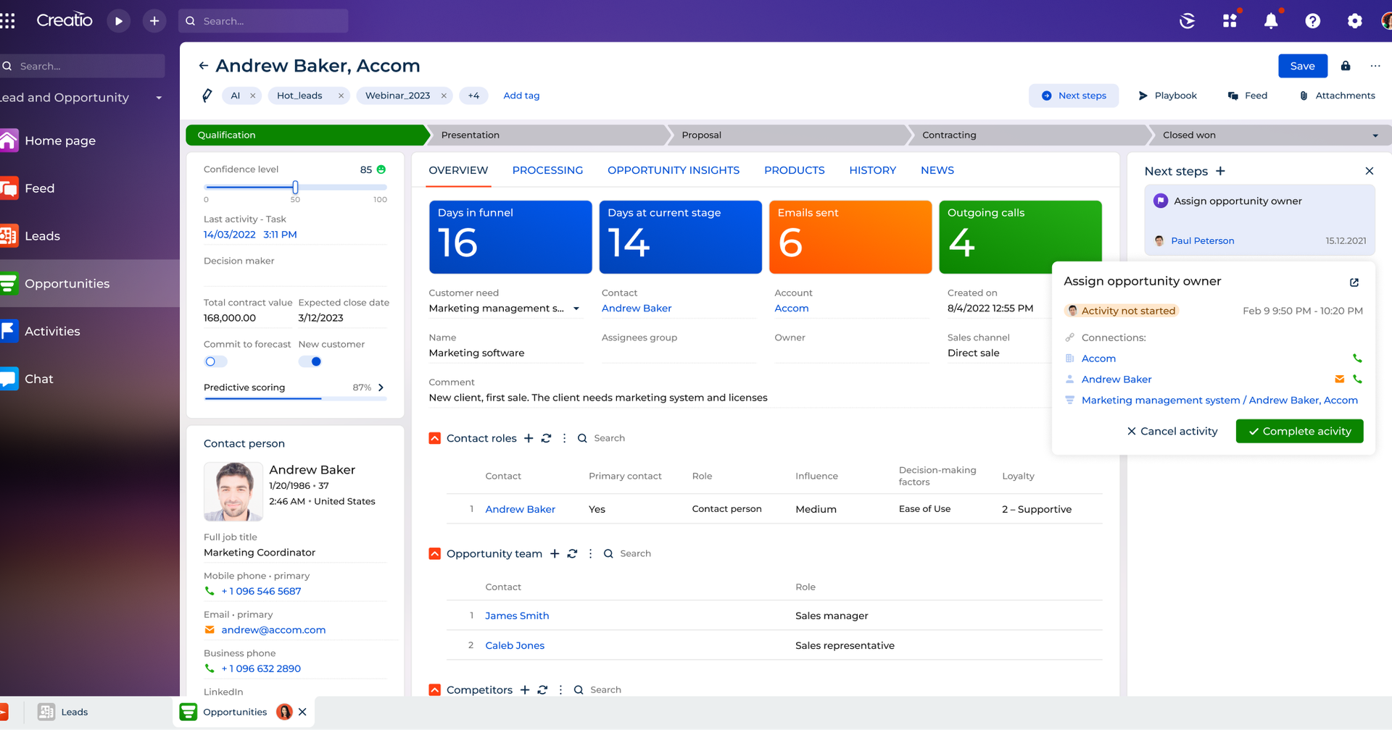Adjust the Confidence level slider handle
This screenshot has height=730, width=1392.
tap(295, 187)
